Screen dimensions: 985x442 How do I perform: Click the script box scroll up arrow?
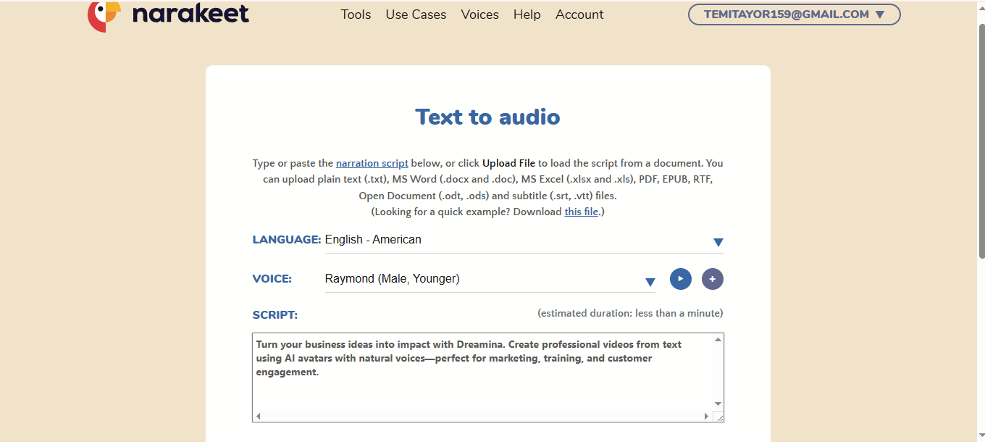point(718,340)
